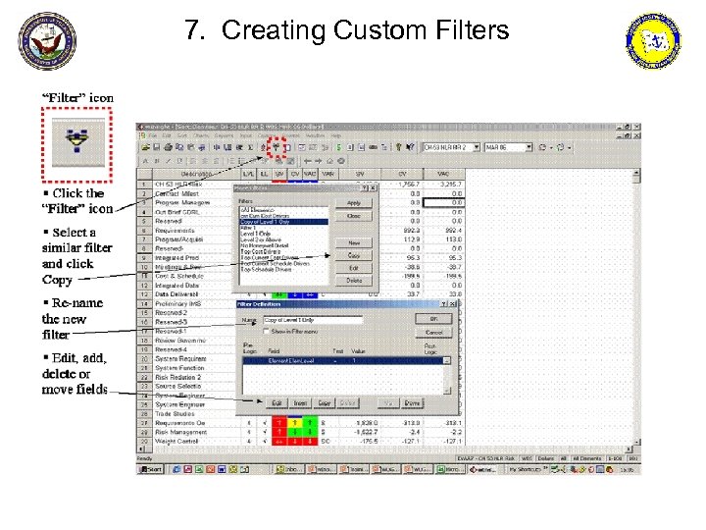Click the 'Trade Studies' row description
Image resolution: width=706 pixels, height=530 pixels.
[175, 414]
